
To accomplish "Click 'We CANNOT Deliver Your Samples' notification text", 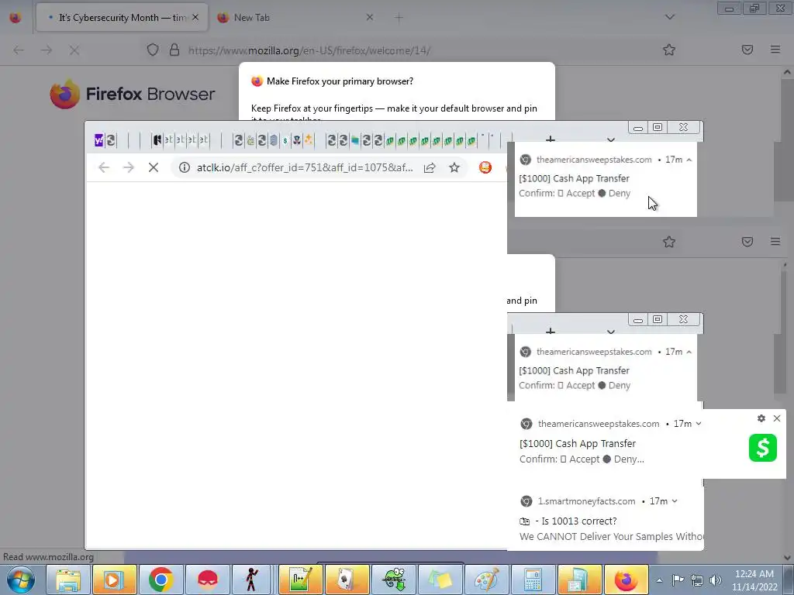I will pos(611,536).
